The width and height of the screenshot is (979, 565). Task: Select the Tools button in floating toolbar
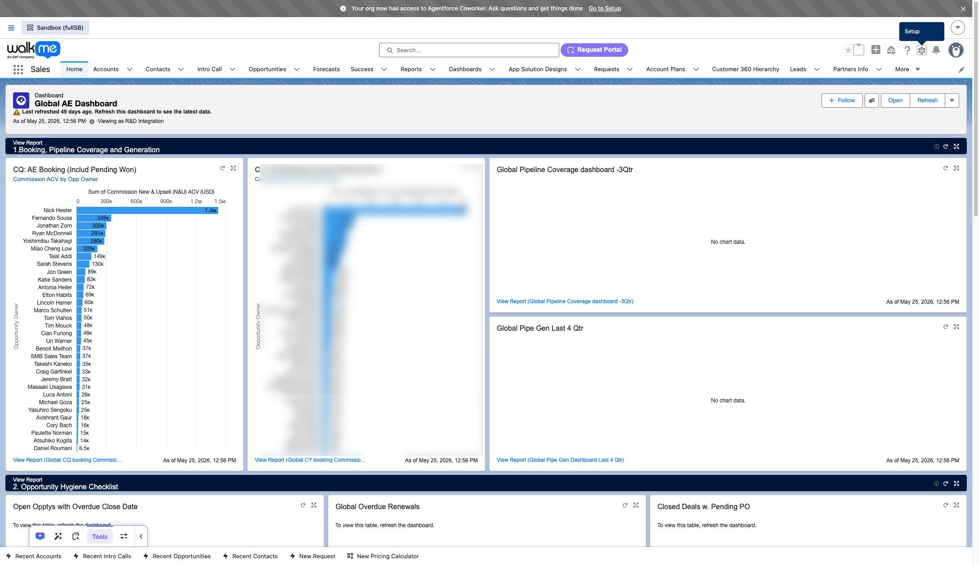pyautogui.click(x=100, y=537)
